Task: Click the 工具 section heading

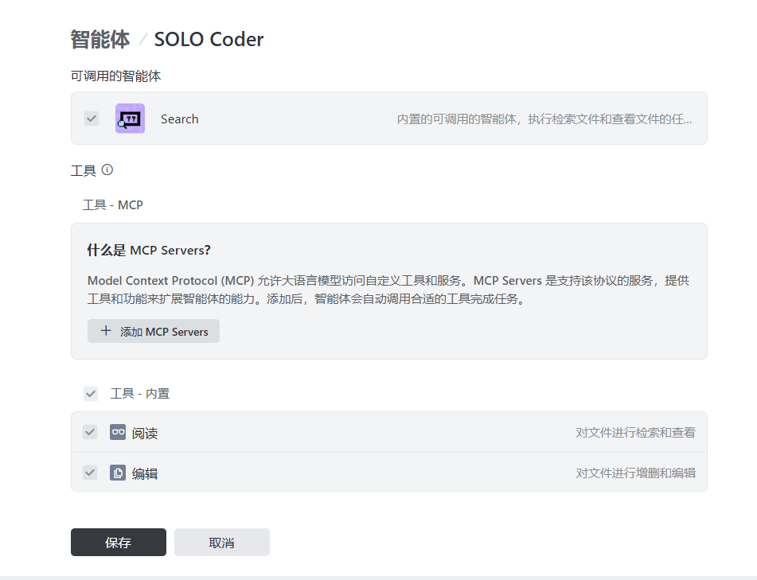Action: coord(84,171)
